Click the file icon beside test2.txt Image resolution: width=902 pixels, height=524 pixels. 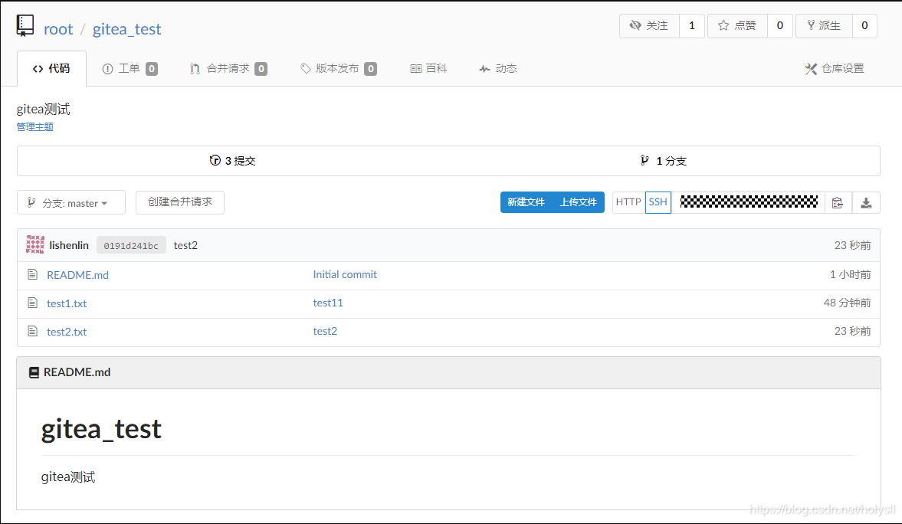point(33,331)
